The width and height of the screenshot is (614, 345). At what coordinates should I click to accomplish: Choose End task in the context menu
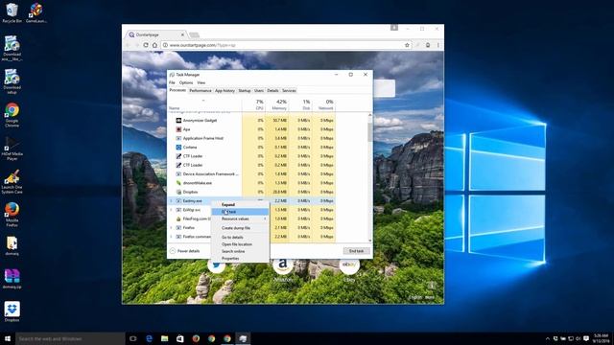tap(240, 212)
